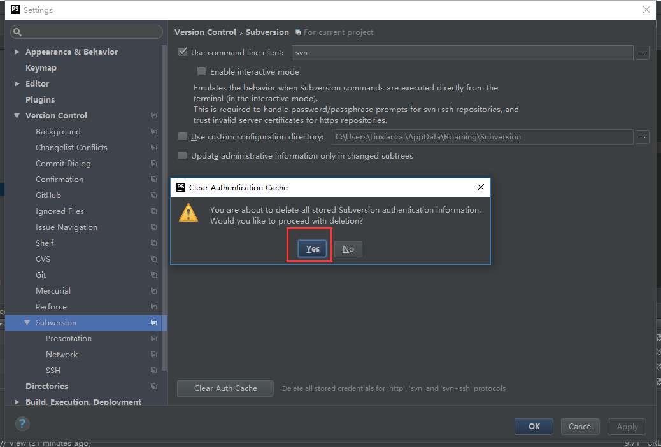Viewport: 661px width, 447px height.
Task: Open help via question mark icon
Action: click(22, 423)
